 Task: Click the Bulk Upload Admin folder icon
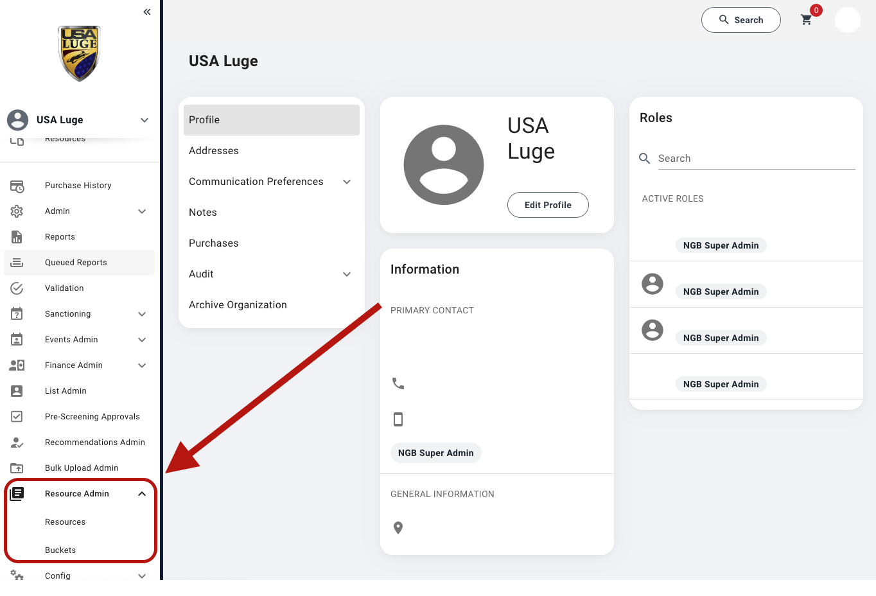[x=17, y=468]
